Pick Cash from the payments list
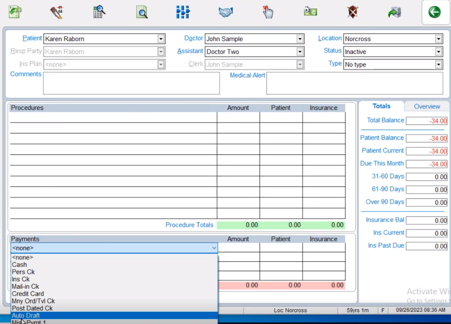Viewport: 451px width, 324px height. click(20, 265)
